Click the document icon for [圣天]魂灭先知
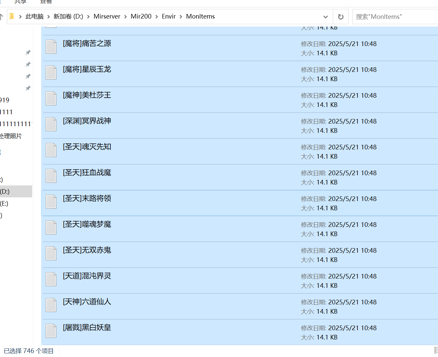The image size is (438, 357). [51, 150]
